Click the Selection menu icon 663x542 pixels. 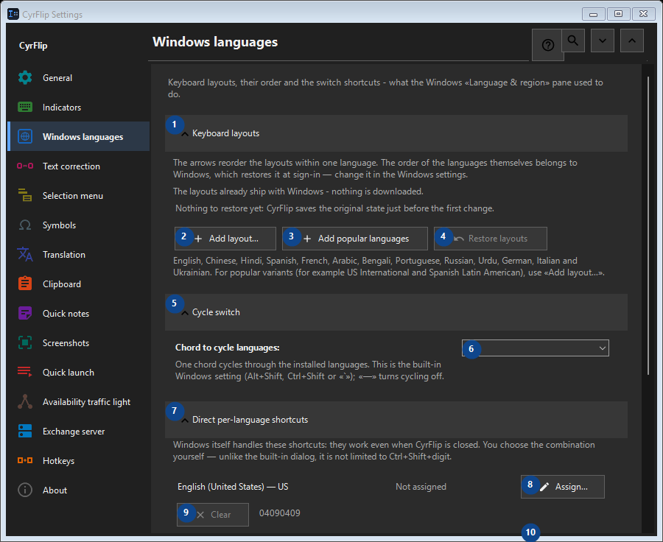tap(25, 195)
